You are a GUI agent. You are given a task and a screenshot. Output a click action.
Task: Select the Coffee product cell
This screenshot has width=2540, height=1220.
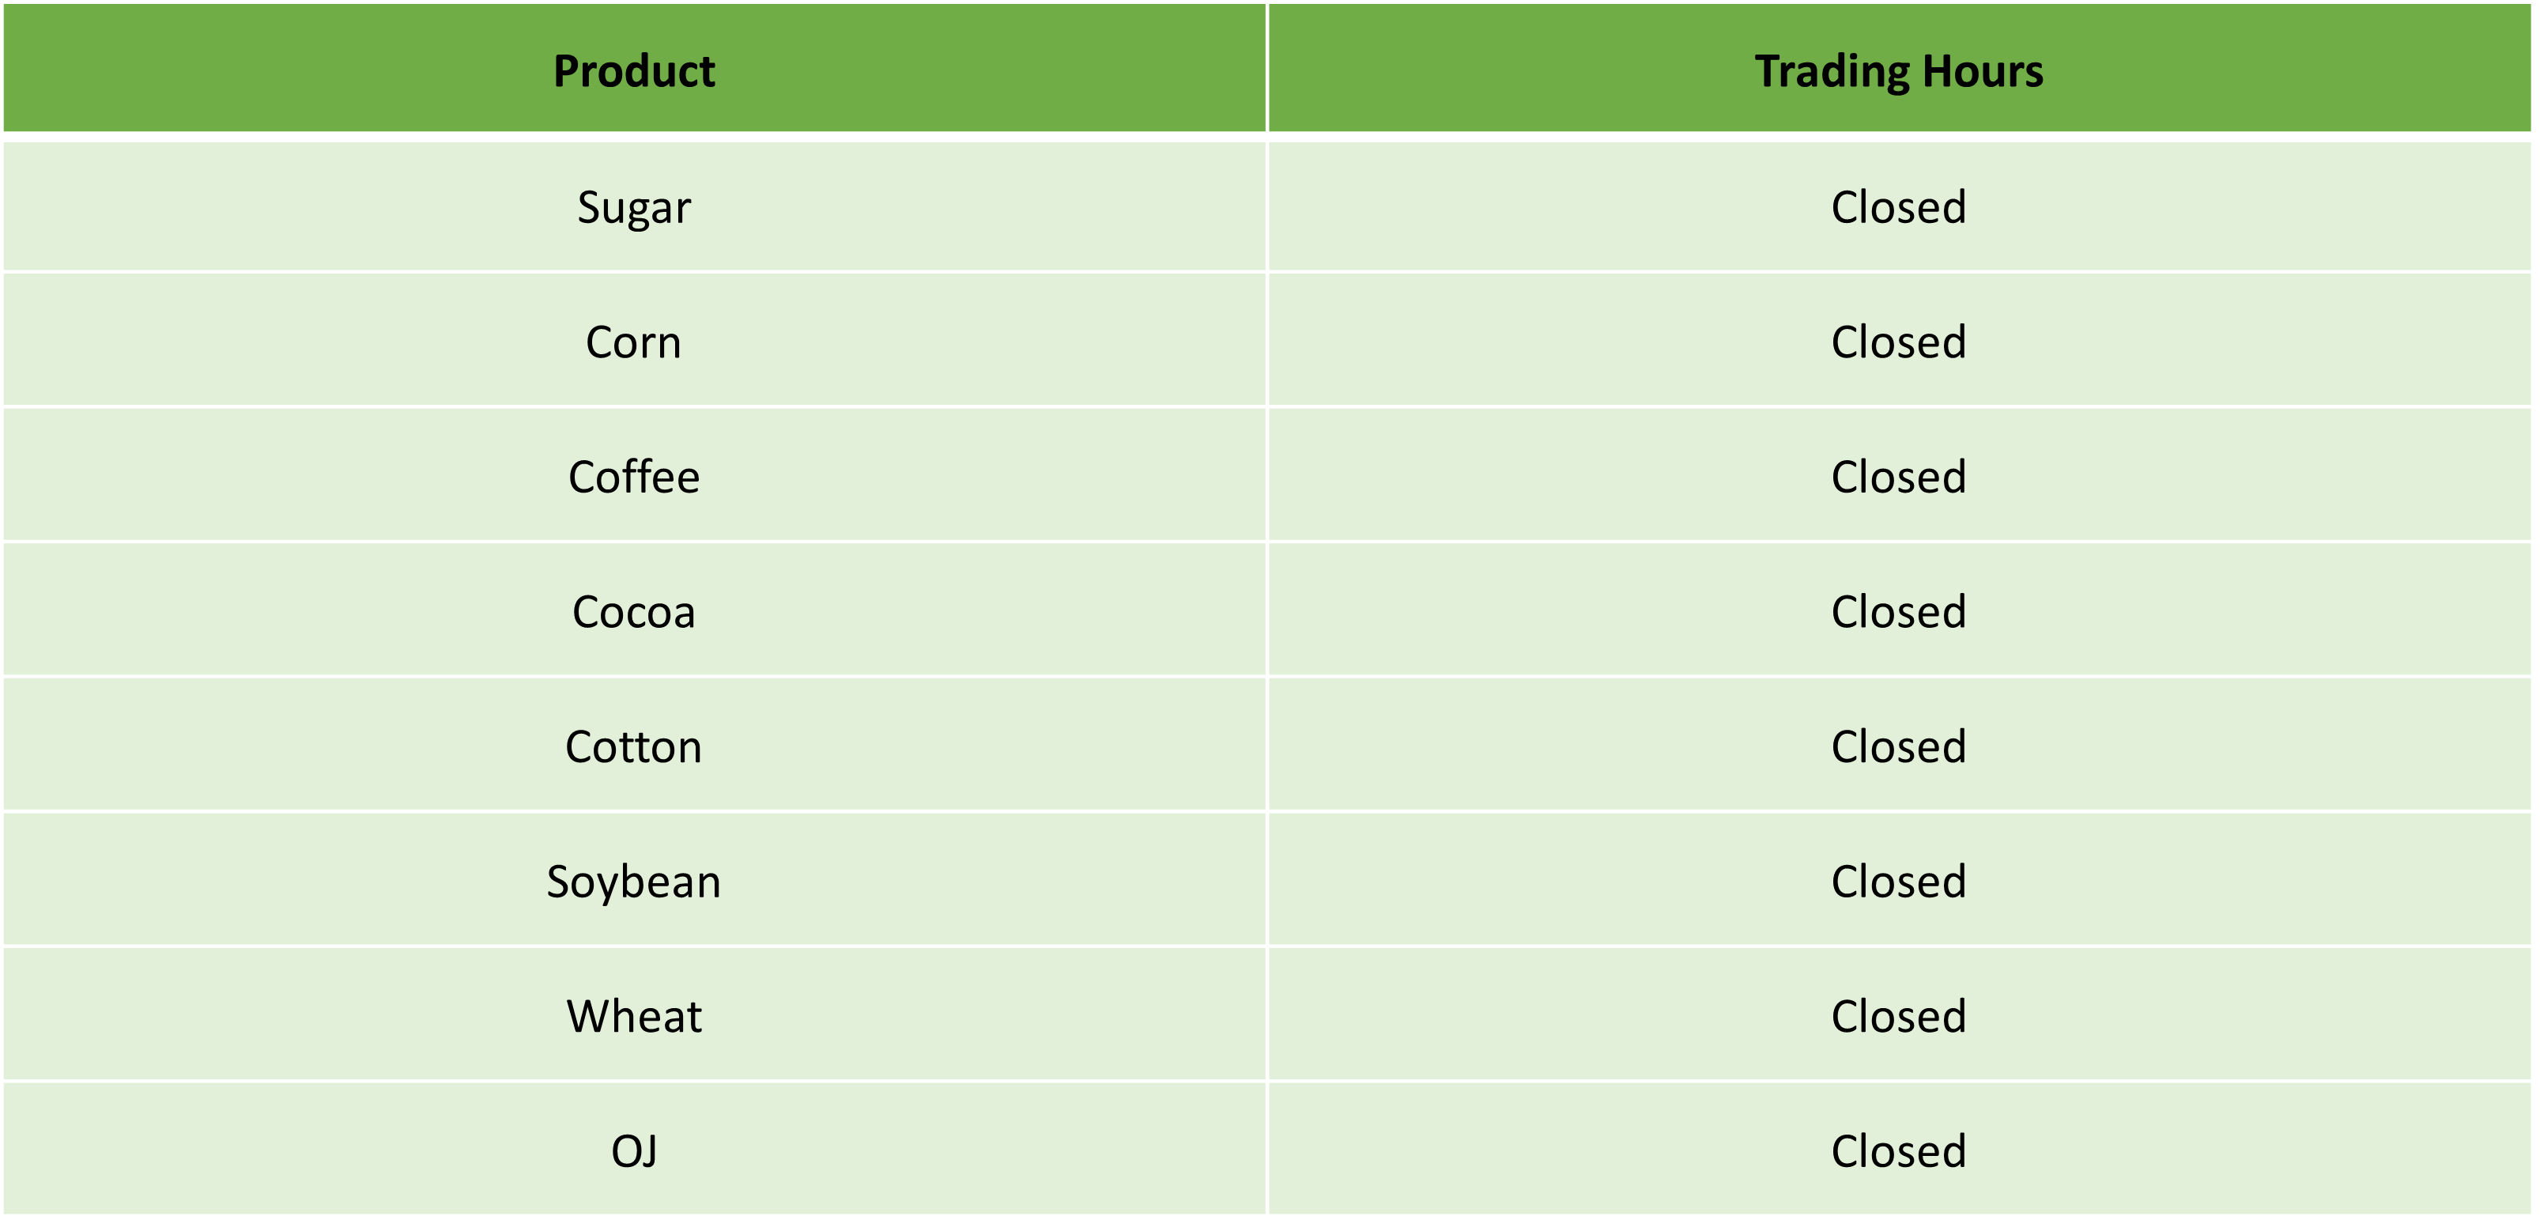coord(634,476)
